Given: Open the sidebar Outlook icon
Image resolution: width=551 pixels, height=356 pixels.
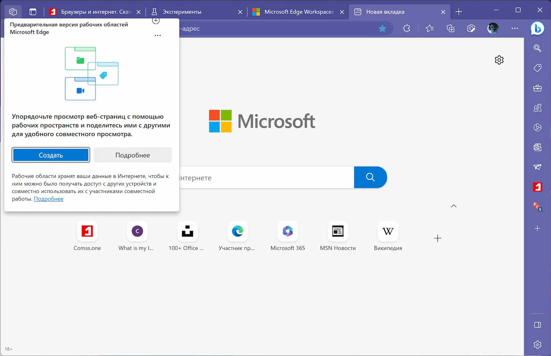Looking at the screenshot, I should [x=537, y=147].
